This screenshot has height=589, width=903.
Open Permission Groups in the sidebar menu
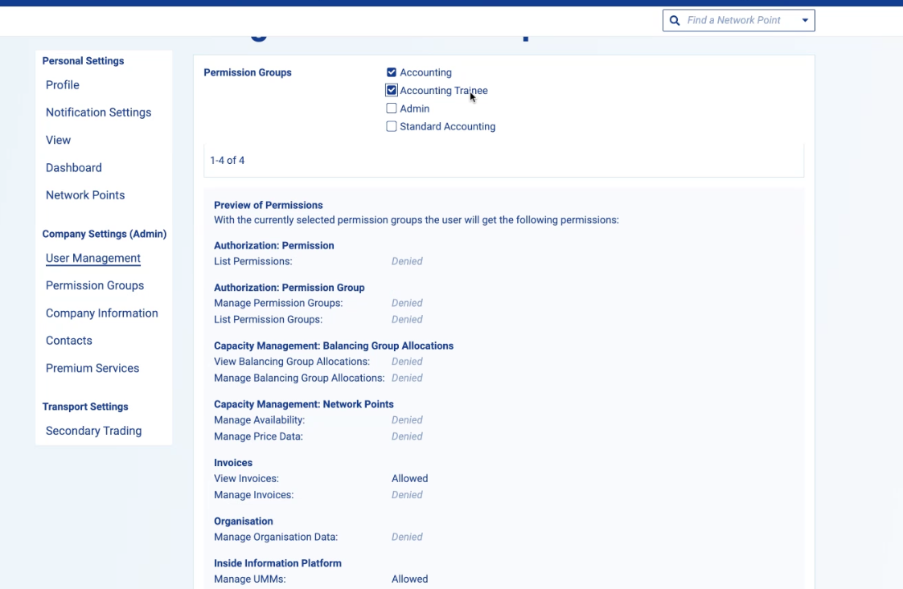[x=95, y=285]
